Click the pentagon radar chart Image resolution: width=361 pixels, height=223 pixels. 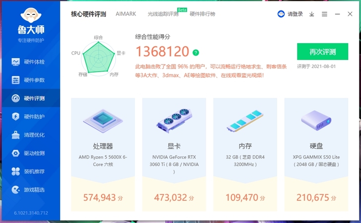(98, 58)
